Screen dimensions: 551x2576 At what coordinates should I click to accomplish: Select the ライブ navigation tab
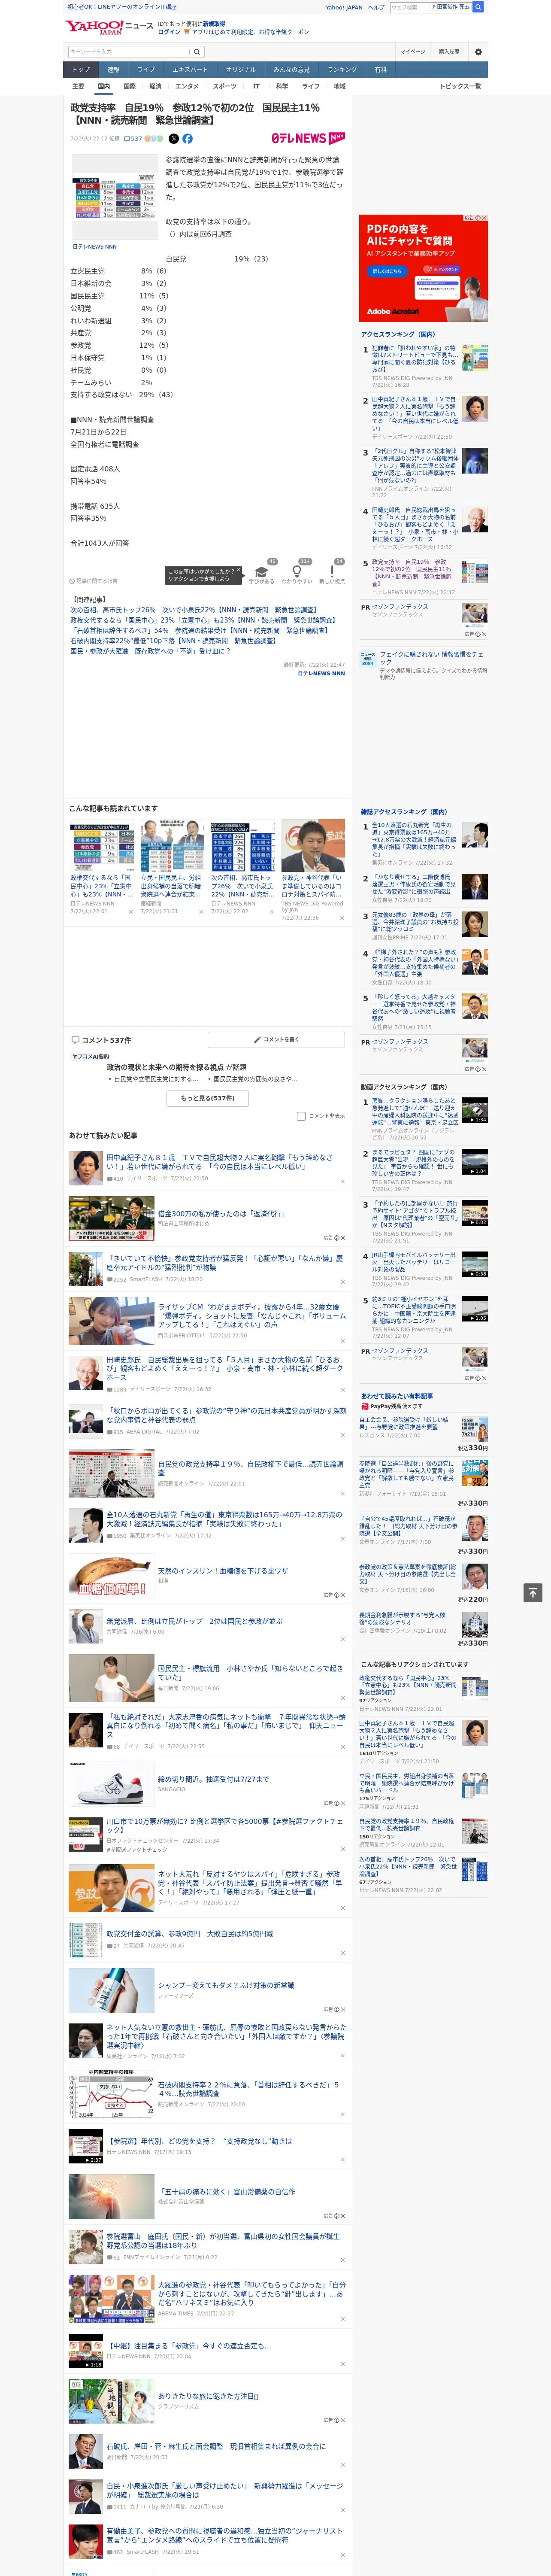pyautogui.click(x=146, y=70)
